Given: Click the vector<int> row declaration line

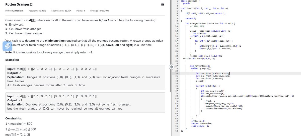Looking at the screenshot, I should [206, 56].
